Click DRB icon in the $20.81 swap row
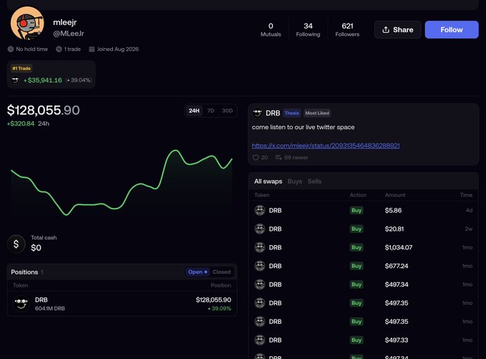 tap(260, 229)
